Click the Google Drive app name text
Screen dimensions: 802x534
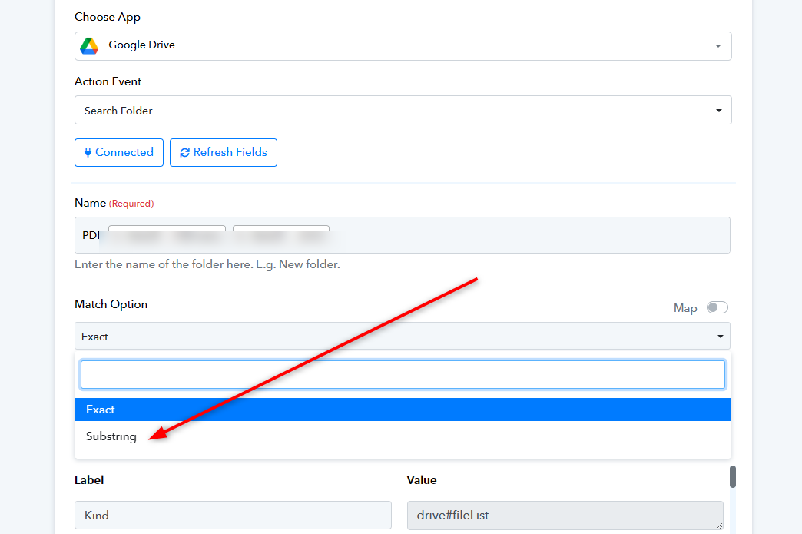click(141, 45)
